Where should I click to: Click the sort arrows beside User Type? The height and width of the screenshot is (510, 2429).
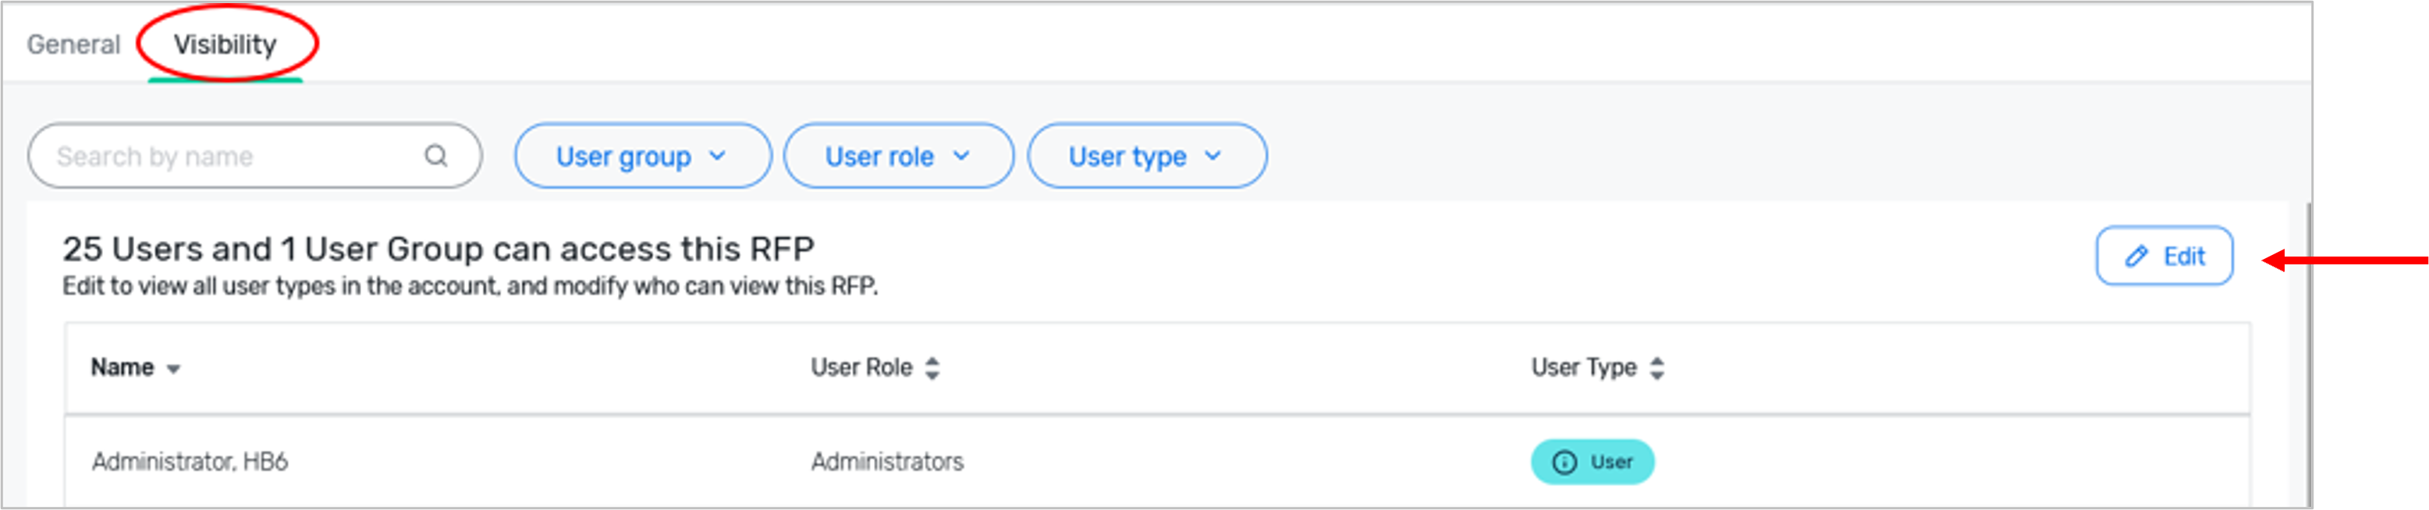(1657, 367)
